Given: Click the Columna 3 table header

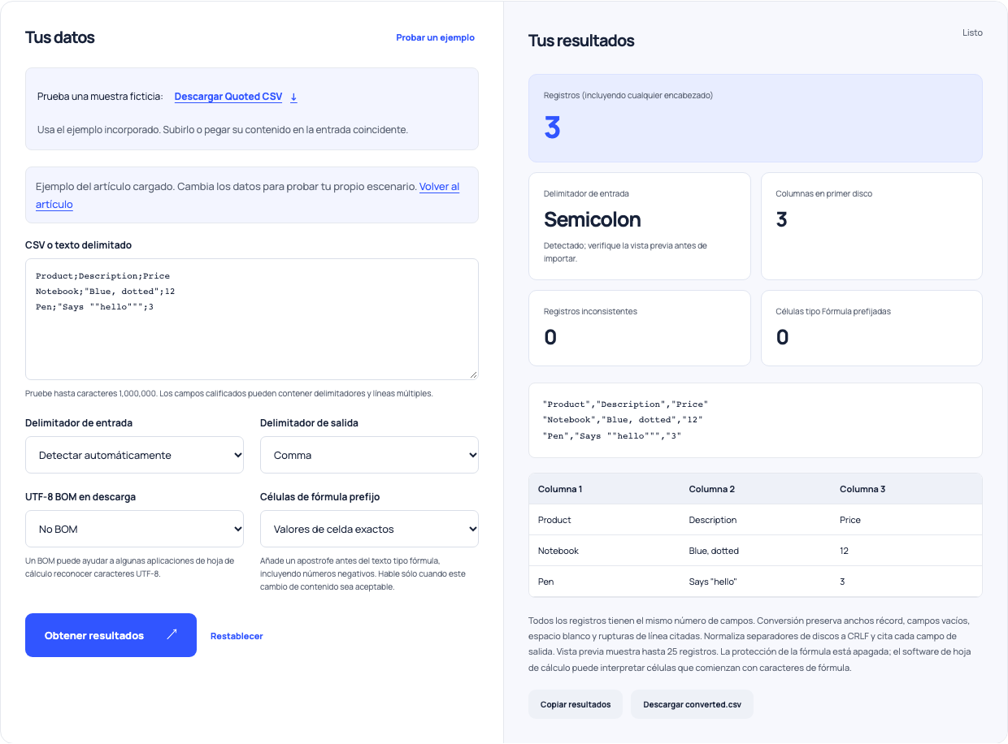Looking at the screenshot, I should [862, 489].
